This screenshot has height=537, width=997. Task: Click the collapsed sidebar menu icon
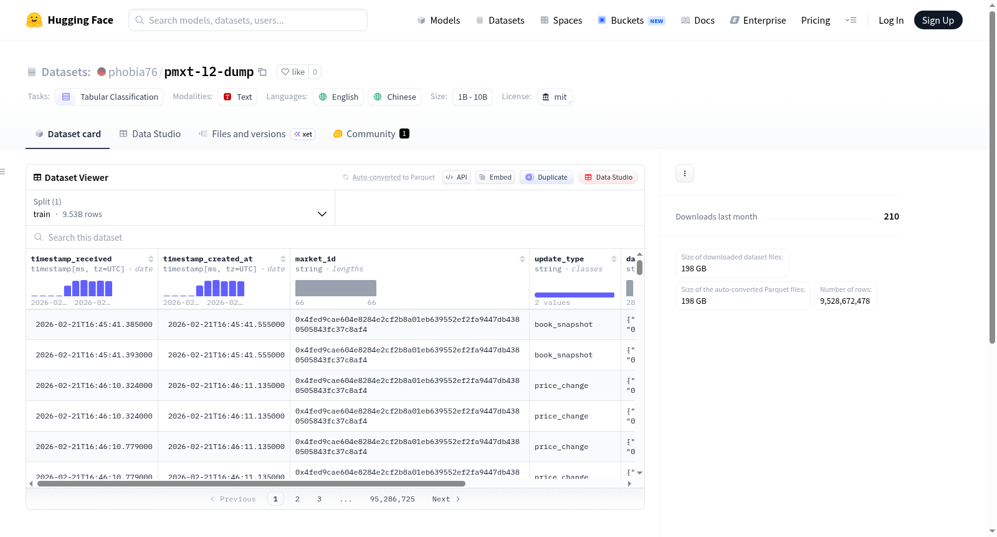coord(2,172)
